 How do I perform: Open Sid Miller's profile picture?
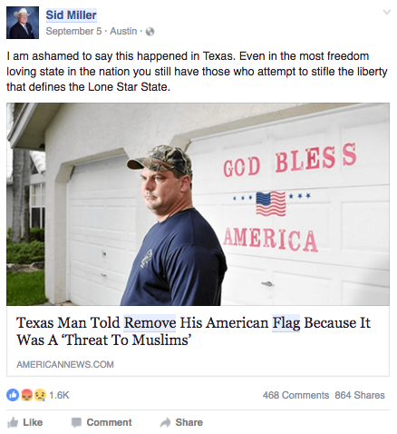[23, 23]
